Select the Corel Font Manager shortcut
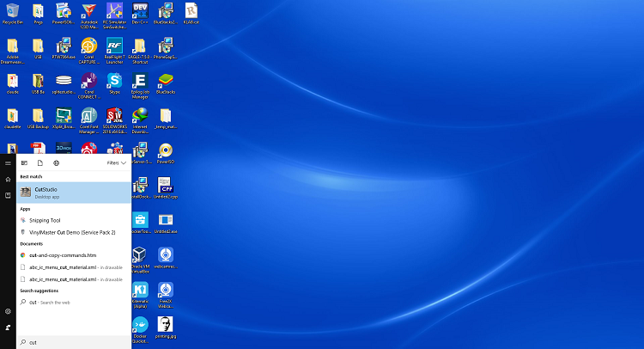The image size is (644, 349). pos(89,121)
